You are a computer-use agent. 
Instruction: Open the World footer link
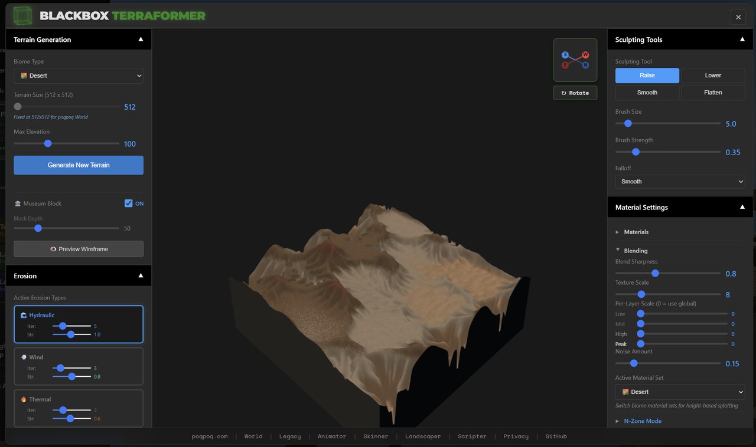pyautogui.click(x=253, y=436)
